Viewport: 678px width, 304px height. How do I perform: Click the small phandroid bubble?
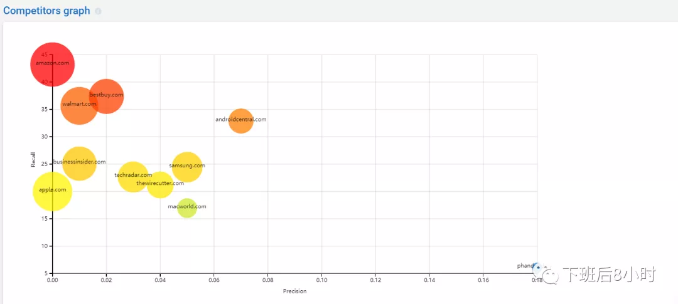point(537,267)
